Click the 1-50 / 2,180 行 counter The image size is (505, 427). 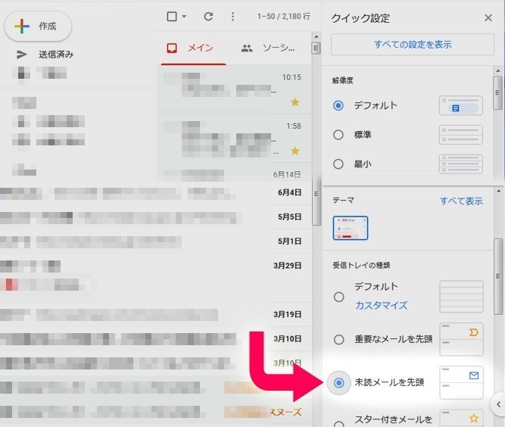point(283,17)
